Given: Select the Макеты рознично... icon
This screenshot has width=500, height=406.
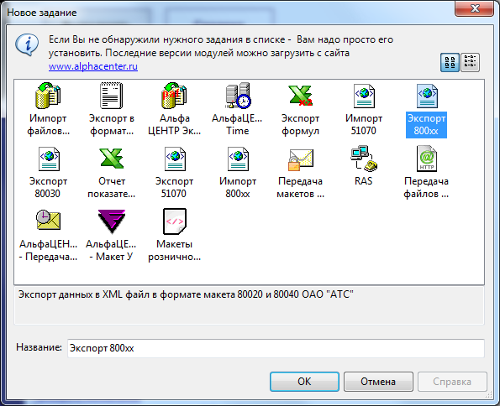Looking at the screenshot, I should [x=175, y=221].
